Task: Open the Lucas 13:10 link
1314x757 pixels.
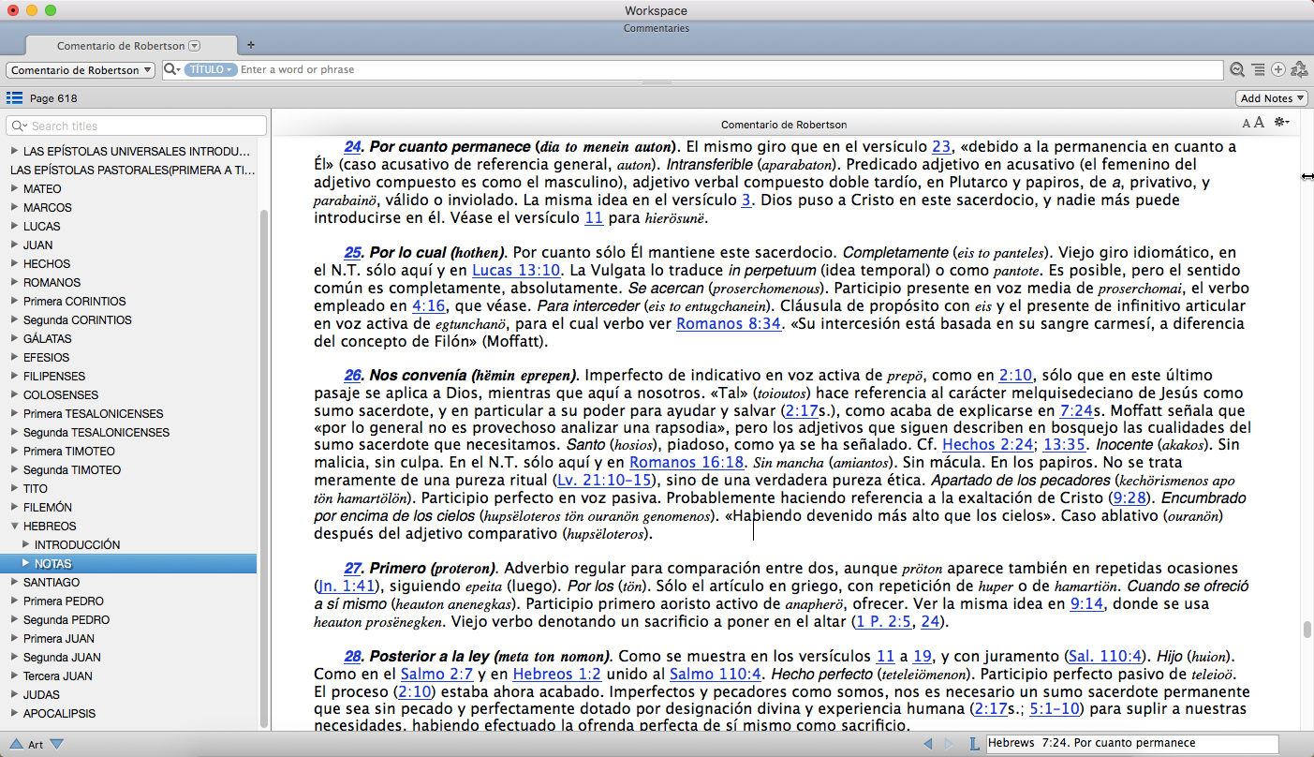Action: (518, 270)
